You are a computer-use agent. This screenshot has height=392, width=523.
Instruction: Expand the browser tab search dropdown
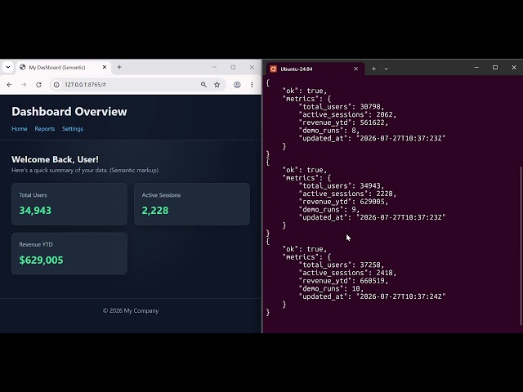[8, 67]
